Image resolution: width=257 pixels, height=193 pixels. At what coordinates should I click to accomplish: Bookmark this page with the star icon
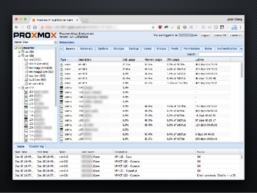(x=153, y=27)
